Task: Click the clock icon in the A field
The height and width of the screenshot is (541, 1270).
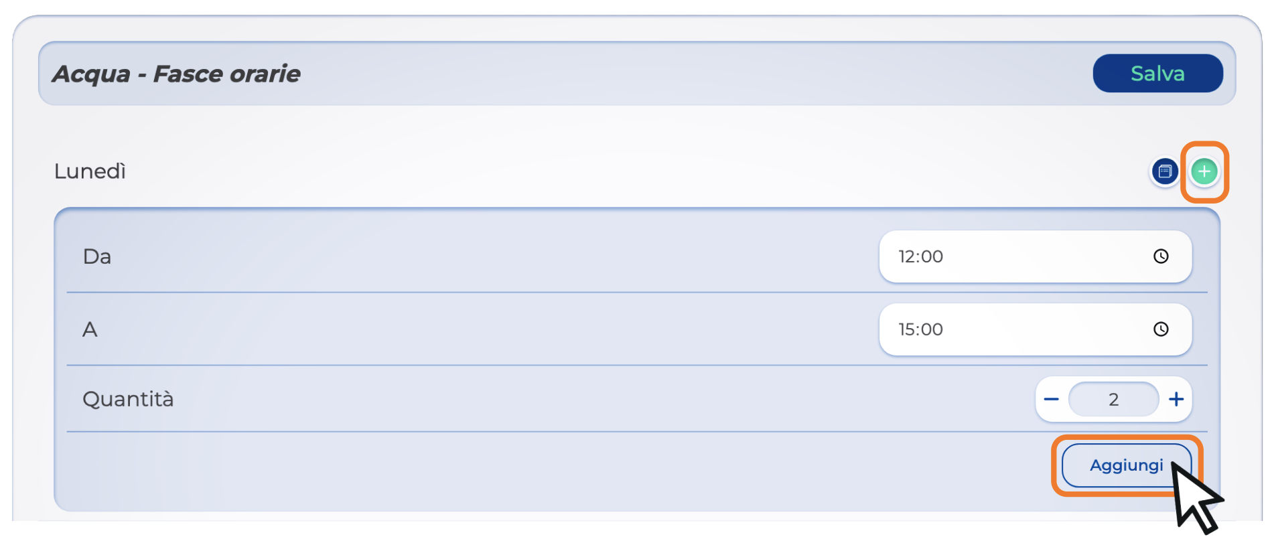Action: (x=1161, y=329)
